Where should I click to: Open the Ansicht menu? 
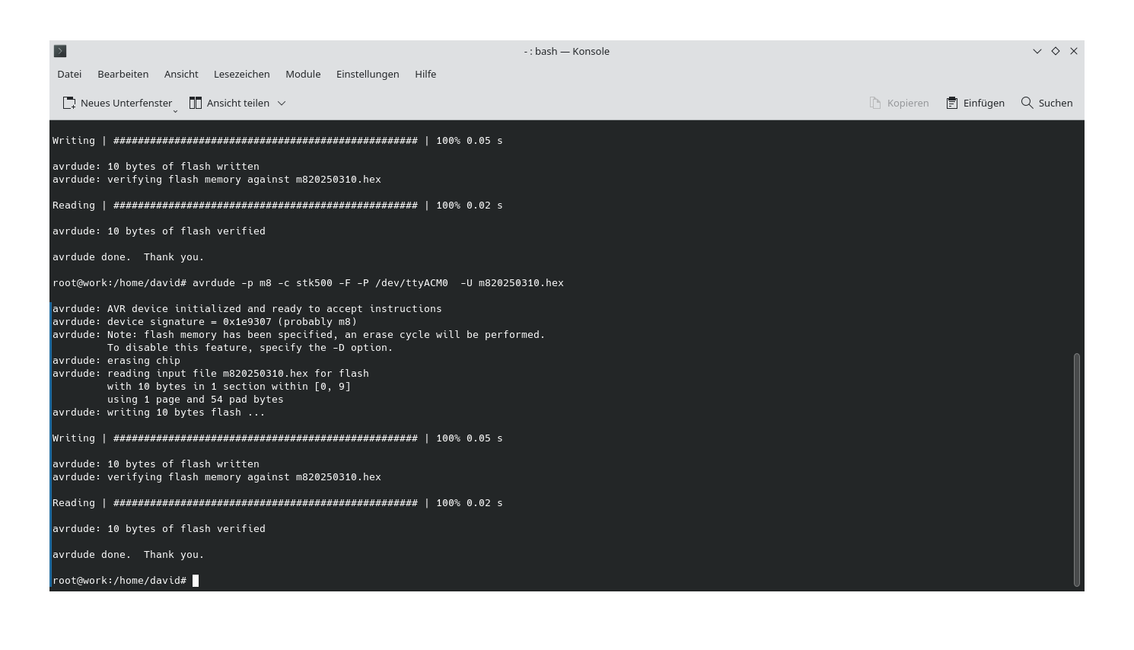(x=181, y=74)
